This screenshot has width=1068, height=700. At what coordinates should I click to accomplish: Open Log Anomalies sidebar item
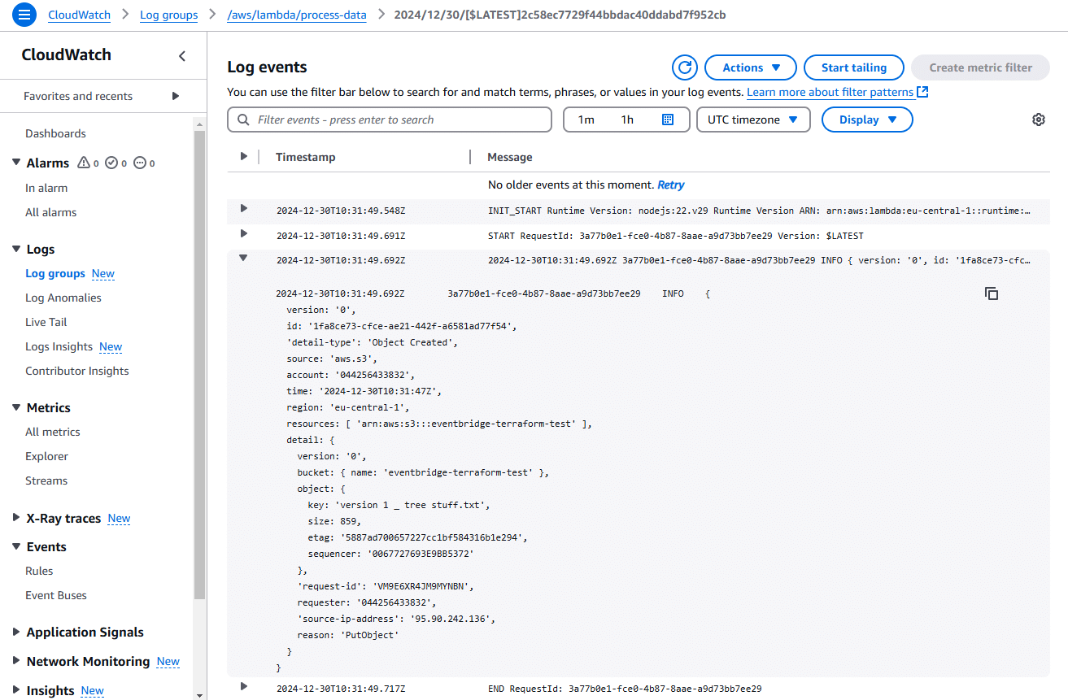(63, 298)
